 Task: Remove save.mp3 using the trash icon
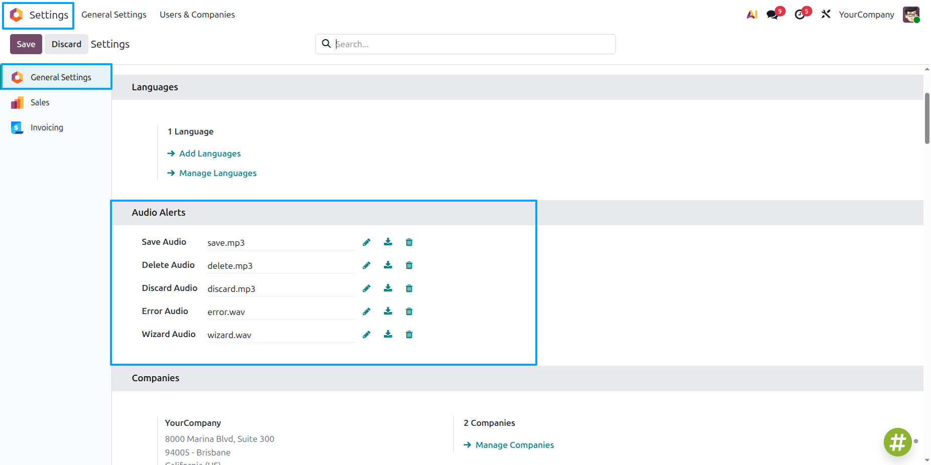tap(409, 242)
